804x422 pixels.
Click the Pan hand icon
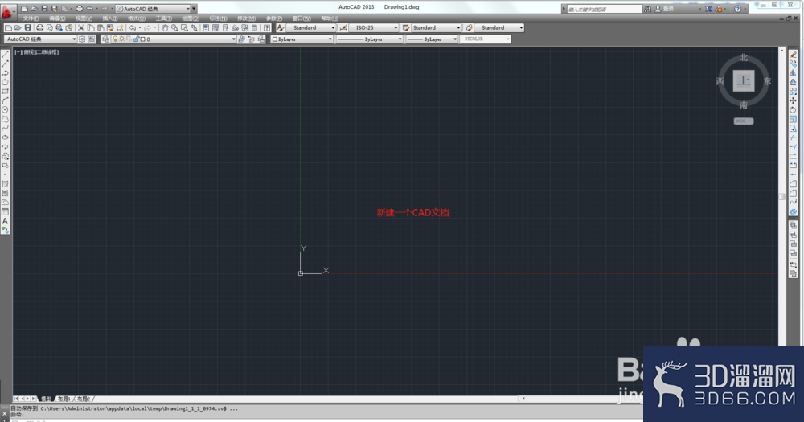click(x=165, y=27)
